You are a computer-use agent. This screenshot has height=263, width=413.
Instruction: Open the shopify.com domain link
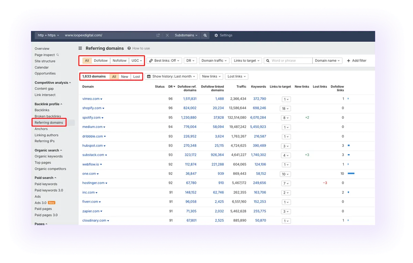(92, 108)
